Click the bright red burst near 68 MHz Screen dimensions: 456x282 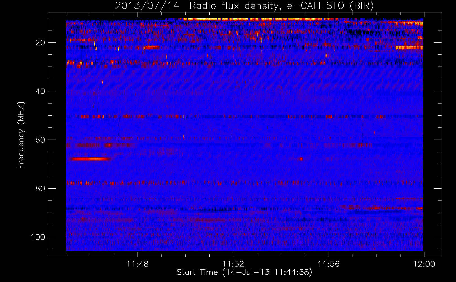coord(91,159)
